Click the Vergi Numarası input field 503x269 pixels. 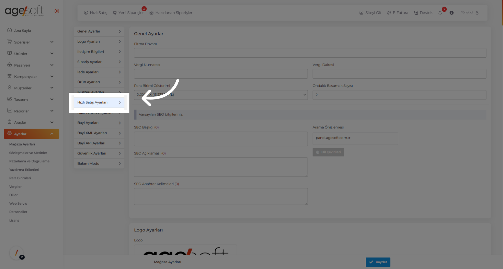coord(221,74)
